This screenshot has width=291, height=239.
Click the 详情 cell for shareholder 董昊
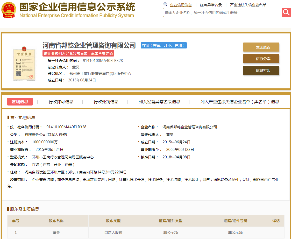pos(276,233)
